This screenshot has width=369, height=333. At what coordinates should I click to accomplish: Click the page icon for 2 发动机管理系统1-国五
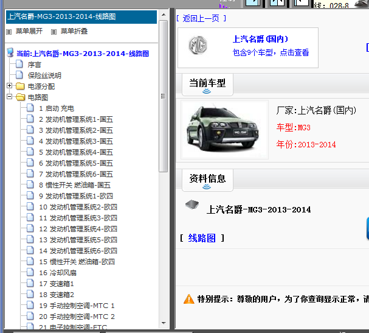coord(30,119)
